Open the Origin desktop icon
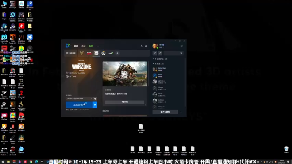 click(x=4, y=16)
